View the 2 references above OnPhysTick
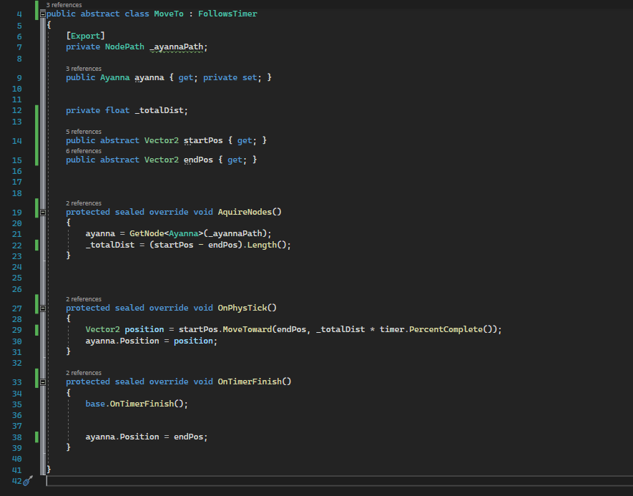This screenshot has width=633, height=496. coord(83,299)
